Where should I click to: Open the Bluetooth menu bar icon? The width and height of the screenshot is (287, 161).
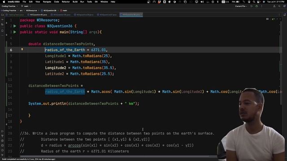tap(217, 2)
